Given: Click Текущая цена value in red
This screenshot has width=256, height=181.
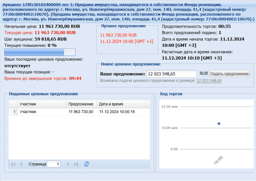Looking at the screenshot, I should pos(55,33).
